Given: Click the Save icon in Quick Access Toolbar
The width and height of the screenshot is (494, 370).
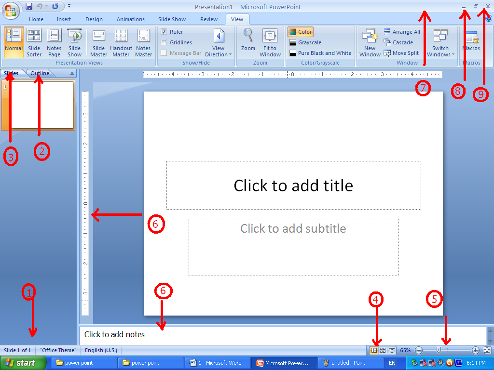Looking at the screenshot, I should click(x=29, y=6).
